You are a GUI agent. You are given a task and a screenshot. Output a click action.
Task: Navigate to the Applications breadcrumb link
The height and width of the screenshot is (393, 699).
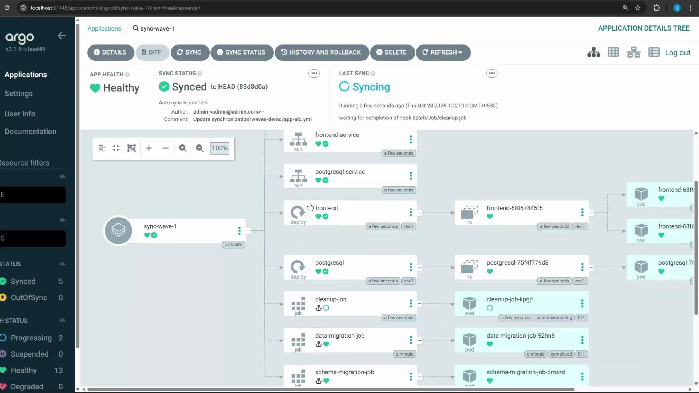[104, 28]
